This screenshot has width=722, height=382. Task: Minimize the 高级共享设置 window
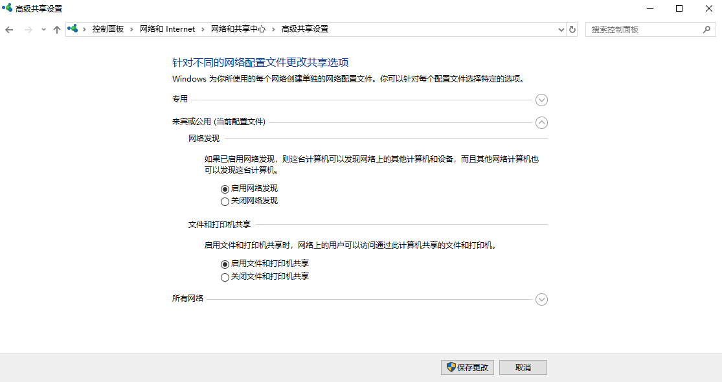tap(650, 8)
